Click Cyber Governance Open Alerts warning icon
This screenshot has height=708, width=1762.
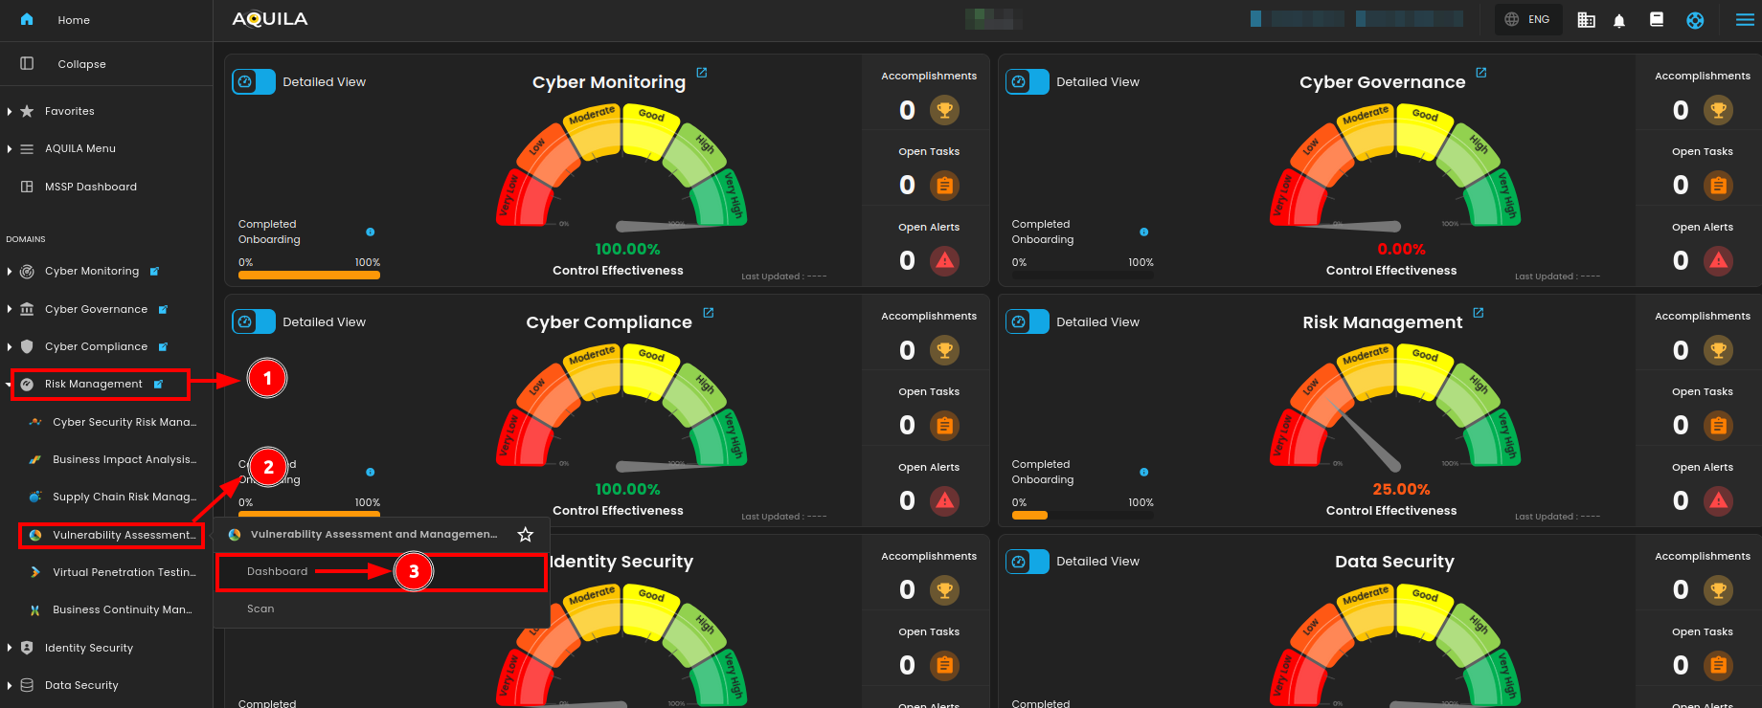point(1719,260)
